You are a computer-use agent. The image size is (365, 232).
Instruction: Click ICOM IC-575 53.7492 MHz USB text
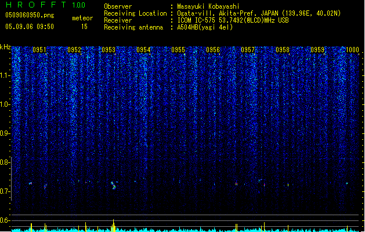(233, 20)
